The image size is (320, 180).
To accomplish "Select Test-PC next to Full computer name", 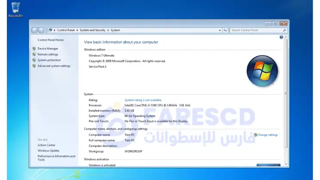I will (130, 140).
